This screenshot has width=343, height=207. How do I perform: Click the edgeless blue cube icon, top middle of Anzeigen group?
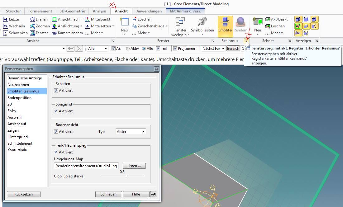(x=306, y=19)
